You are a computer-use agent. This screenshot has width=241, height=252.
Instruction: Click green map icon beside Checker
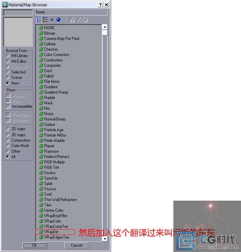[x=42, y=49]
